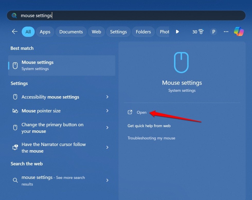
Task: Open the account profile icon labeled P
Action: pos(213,32)
